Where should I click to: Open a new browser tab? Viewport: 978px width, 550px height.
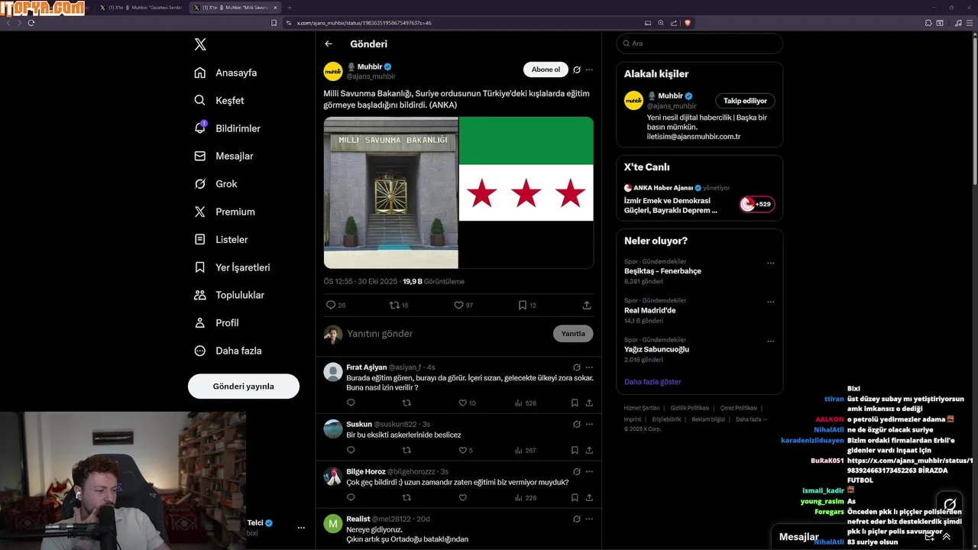click(x=290, y=8)
